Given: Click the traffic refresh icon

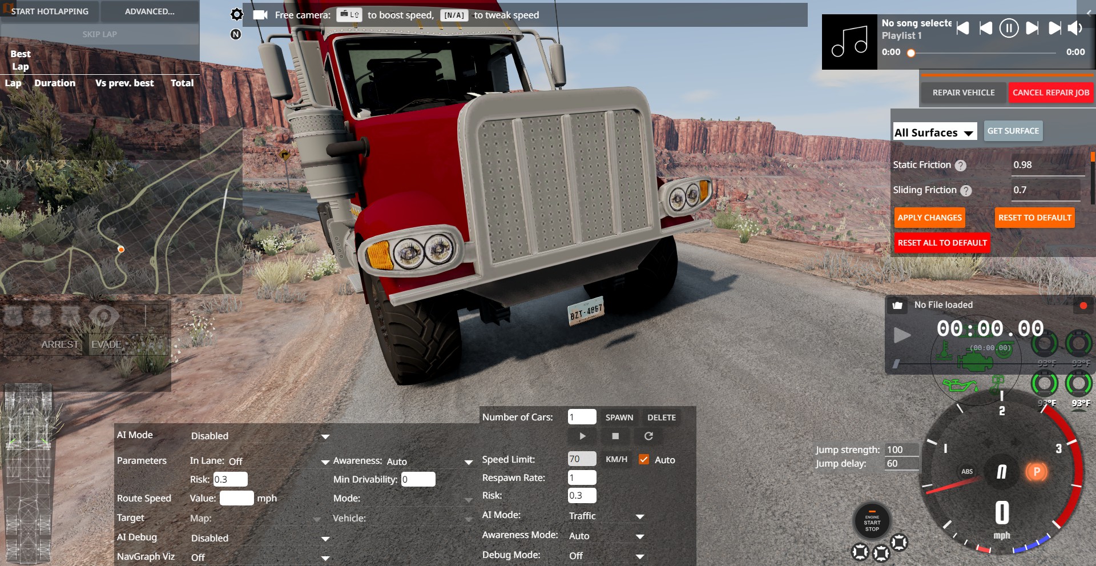Looking at the screenshot, I should pos(648,436).
